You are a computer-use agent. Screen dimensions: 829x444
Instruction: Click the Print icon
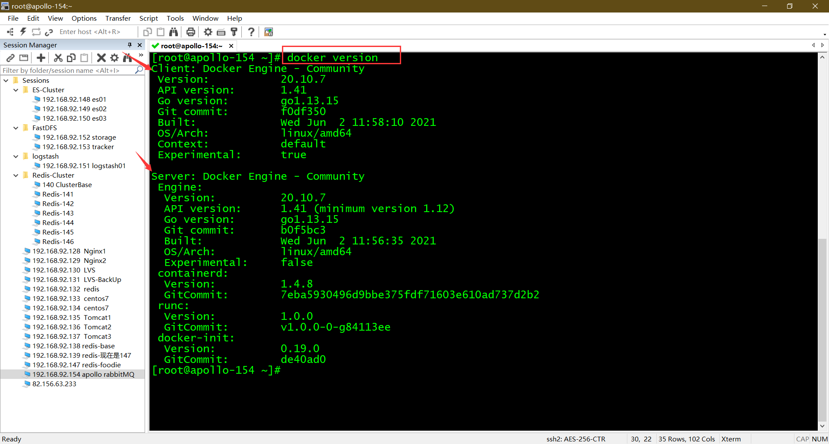(191, 32)
